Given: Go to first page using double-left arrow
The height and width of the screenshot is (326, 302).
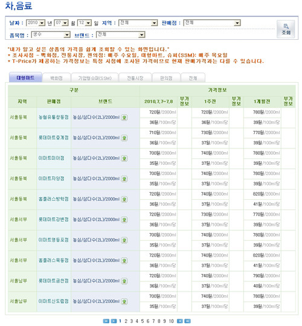Looking at the screenshot, I should click(x=106, y=321).
